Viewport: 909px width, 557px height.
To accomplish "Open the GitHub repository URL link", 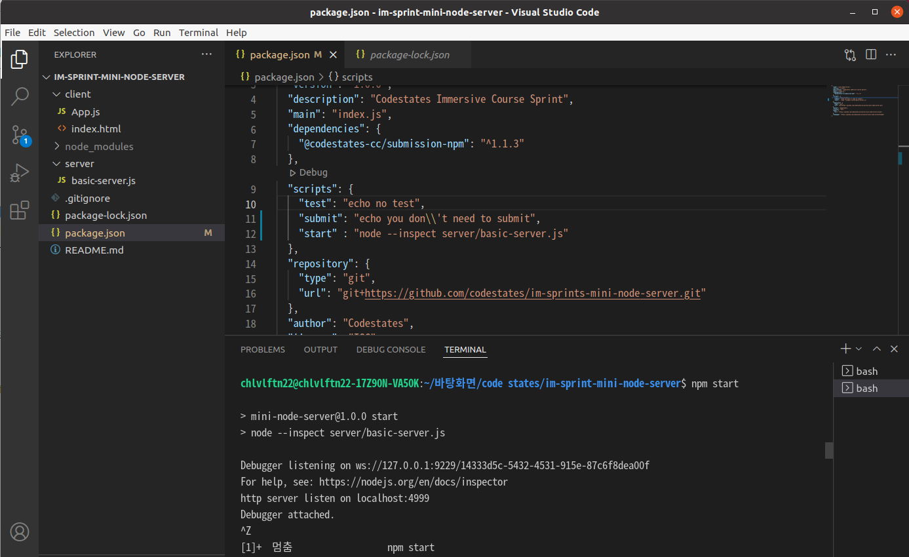I will 533,293.
